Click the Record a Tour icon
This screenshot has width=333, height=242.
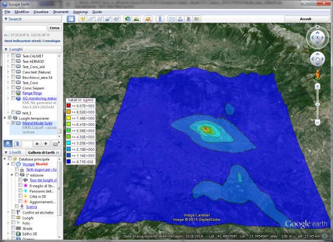pyautogui.click(x=116, y=19)
